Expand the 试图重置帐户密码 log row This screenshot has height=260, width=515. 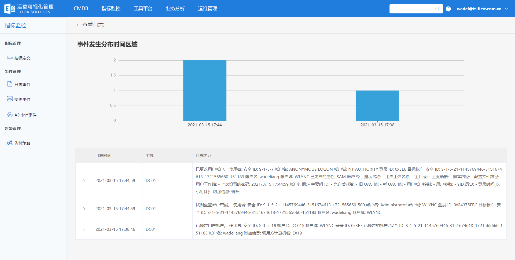(84, 209)
